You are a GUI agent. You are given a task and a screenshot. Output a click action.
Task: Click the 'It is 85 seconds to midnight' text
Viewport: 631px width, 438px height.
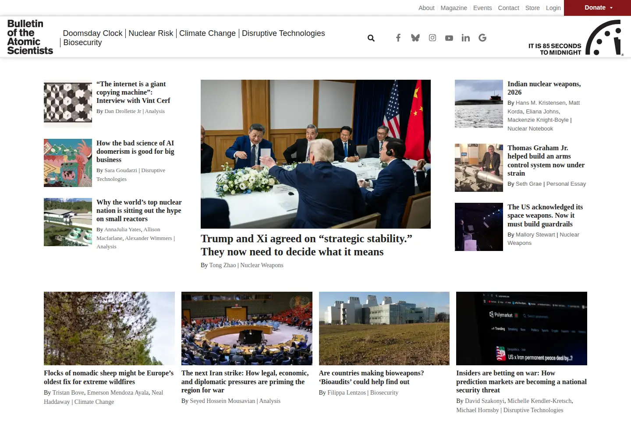pyautogui.click(x=555, y=49)
